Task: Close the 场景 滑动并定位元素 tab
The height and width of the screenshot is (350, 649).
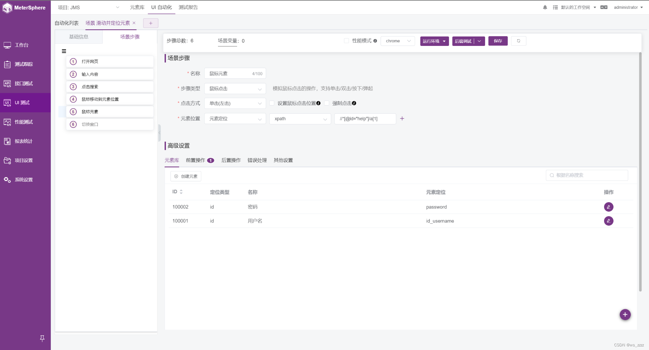Action: click(x=134, y=23)
